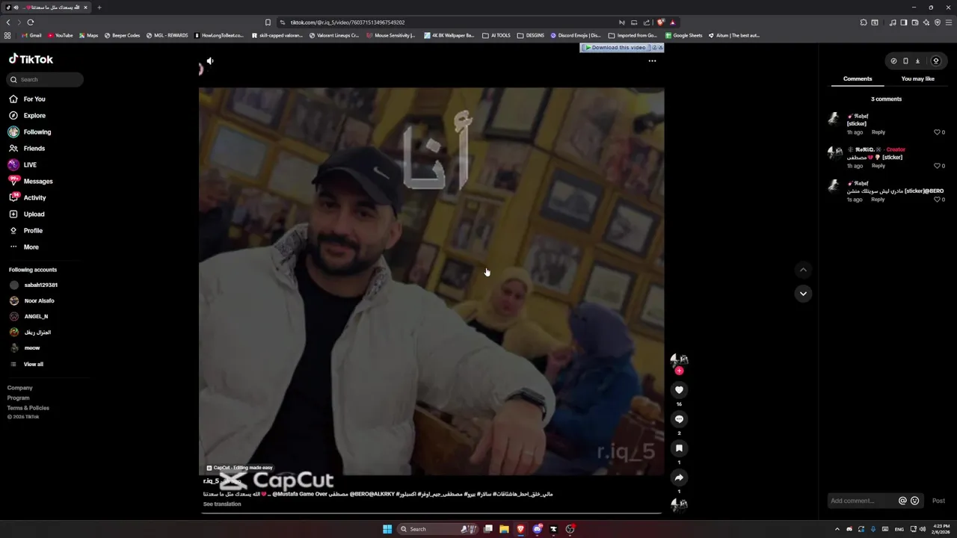Image resolution: width=957 pixels, height=538 pixels.
Task: Like the video with the heart icon
Action: click(x=679, y=390)
